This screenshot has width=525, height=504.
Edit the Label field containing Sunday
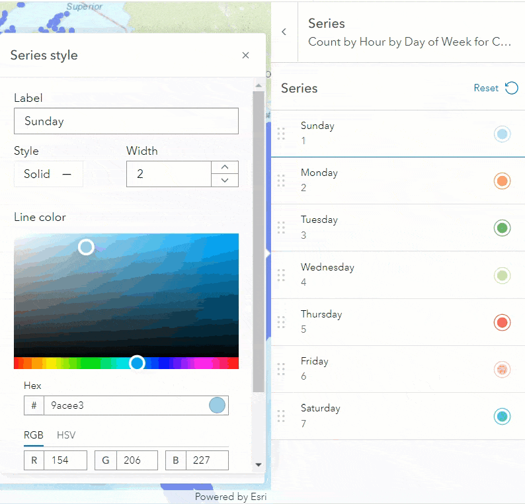click(126, 121)
